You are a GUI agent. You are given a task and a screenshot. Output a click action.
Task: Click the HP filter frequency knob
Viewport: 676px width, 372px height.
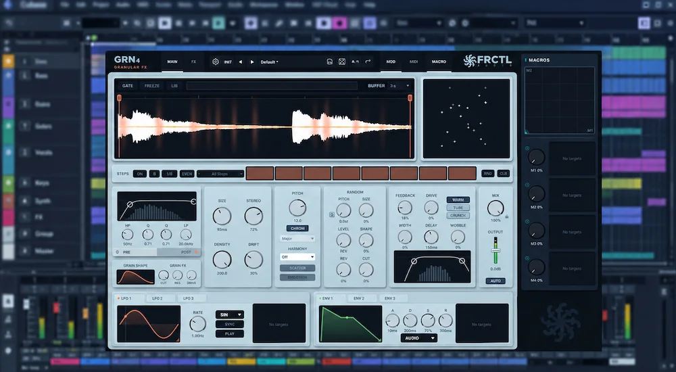click(128, 234)
